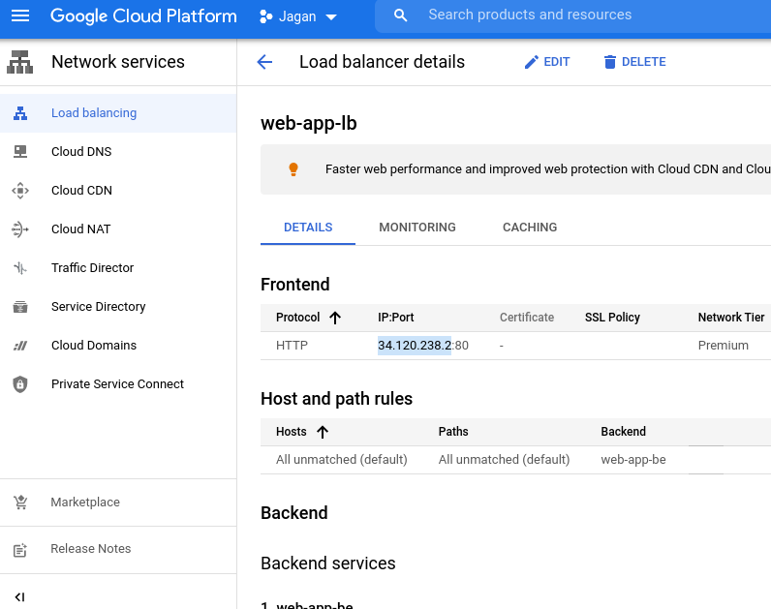Edit the load balancer
Screen dimensions: 771x609
pos(547,62)
